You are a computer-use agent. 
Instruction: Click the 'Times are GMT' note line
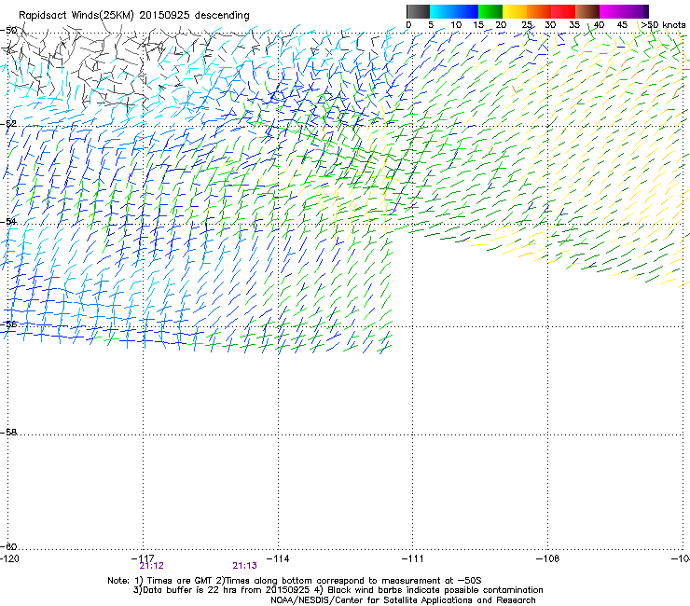pos(295,581)
